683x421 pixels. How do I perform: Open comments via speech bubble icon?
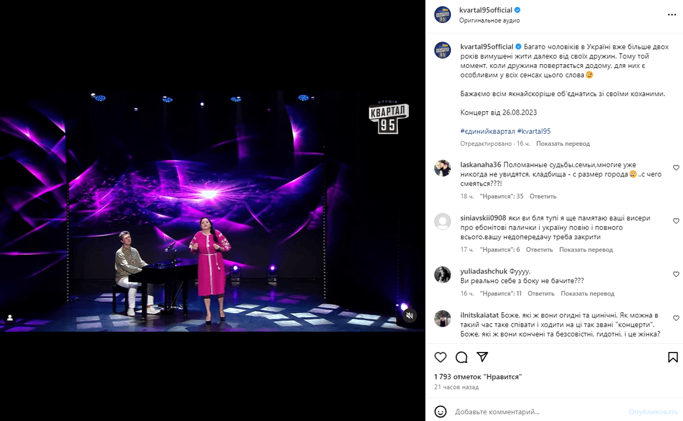(461, 357)
